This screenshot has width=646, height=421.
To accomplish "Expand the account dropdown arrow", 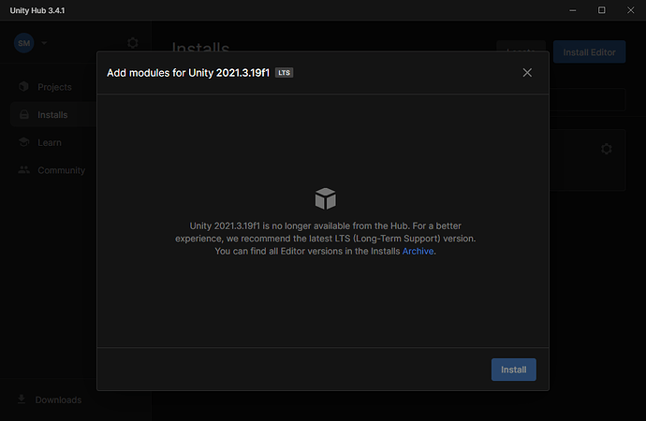I will click(44, 43).
